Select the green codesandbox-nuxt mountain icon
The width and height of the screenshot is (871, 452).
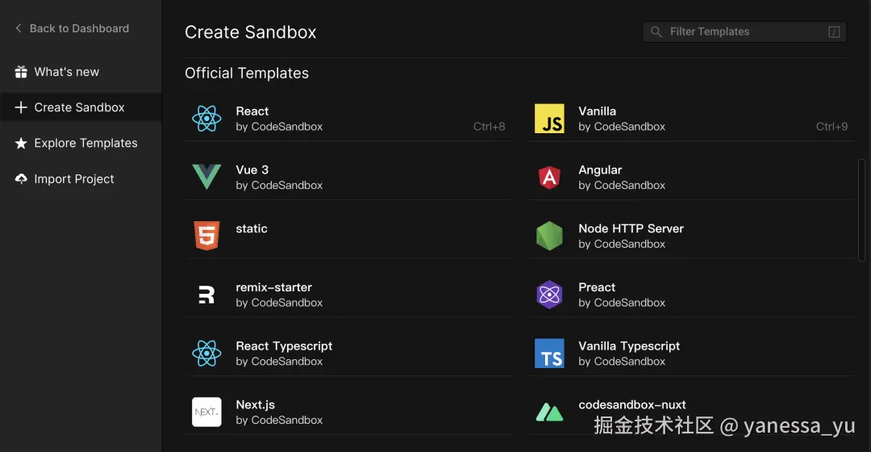coord(549,412)
